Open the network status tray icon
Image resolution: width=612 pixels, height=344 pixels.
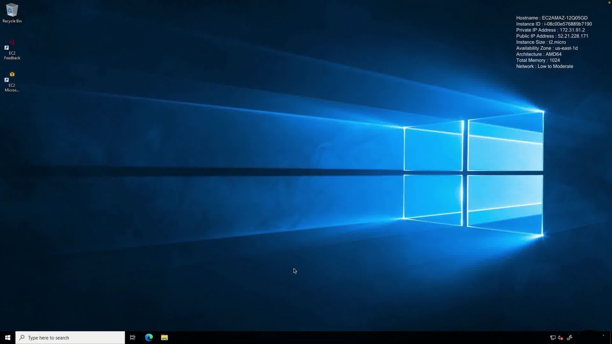(x=553, y=338)
